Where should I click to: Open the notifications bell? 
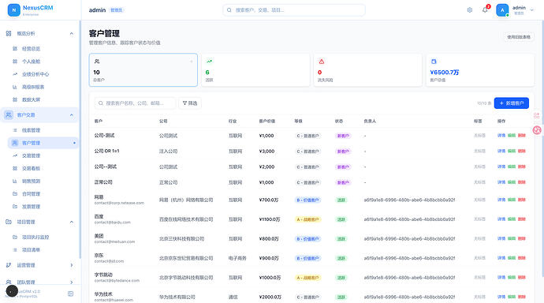point(485,10)
